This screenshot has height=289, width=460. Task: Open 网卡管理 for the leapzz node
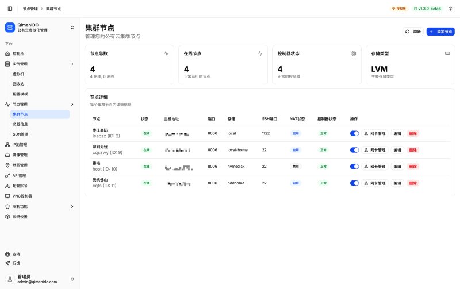(375, 133)
